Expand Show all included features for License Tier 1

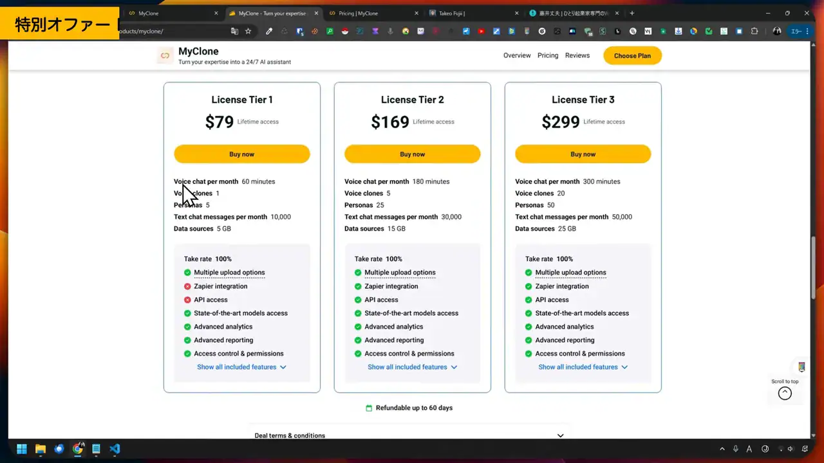click(237, 367)
